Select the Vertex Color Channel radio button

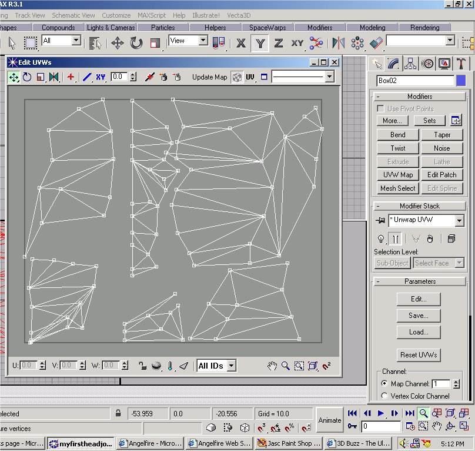[x=384, y=396]
